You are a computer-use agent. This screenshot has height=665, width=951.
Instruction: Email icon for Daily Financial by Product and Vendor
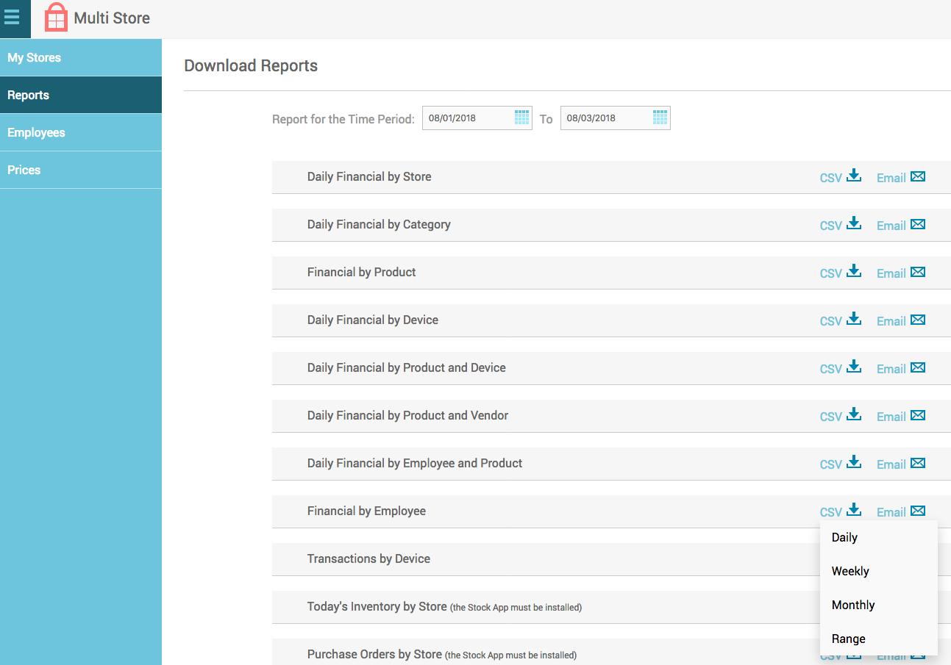click(x=918, y=415)
